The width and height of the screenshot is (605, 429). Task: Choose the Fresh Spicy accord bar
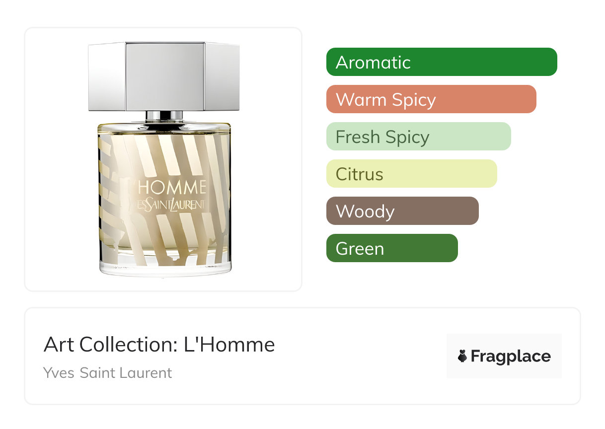(419, 137)
